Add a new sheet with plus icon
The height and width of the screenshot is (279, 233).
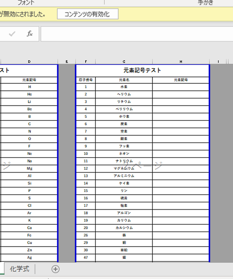(55, 269)
